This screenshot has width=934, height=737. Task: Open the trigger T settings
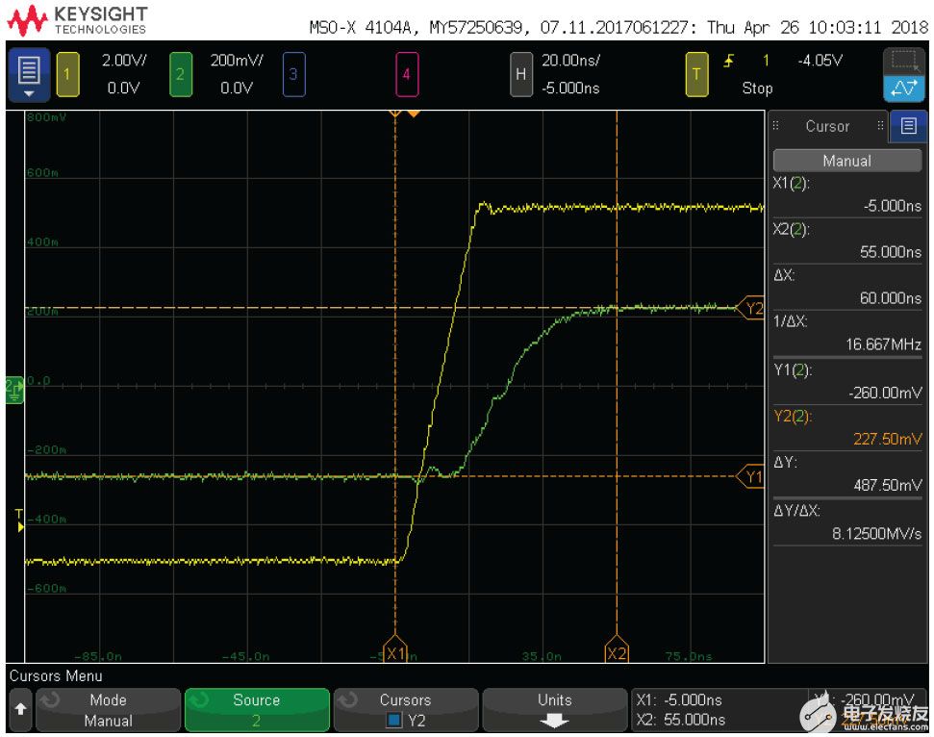[696, 74]
